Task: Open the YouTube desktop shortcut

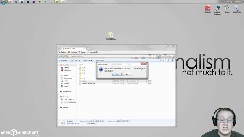Action: coord(207,9)
